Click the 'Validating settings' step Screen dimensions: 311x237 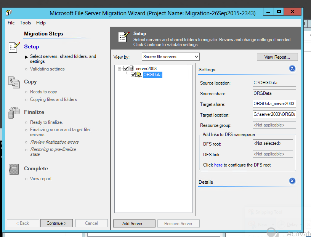(x=47, y=69)
